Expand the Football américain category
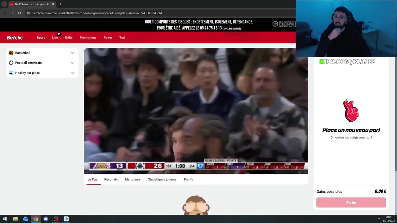The height and width of the screenshot is (223, 397). point(72,63)
